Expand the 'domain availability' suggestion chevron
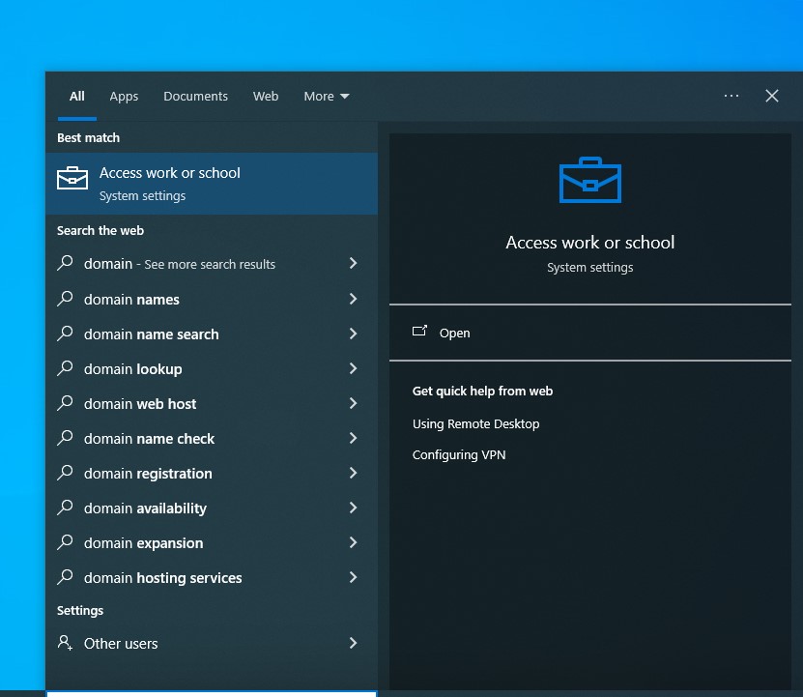803x697 pixels. tap(353, 508)
